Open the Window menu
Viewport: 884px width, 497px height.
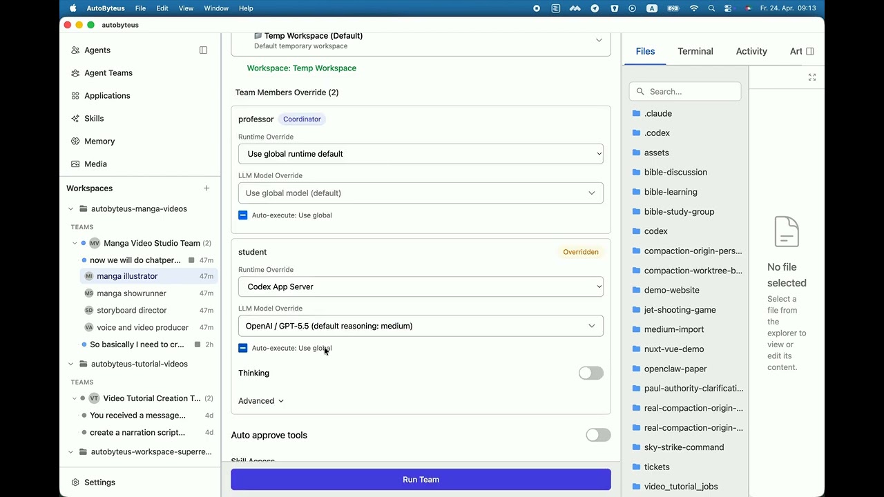point(216,8)
